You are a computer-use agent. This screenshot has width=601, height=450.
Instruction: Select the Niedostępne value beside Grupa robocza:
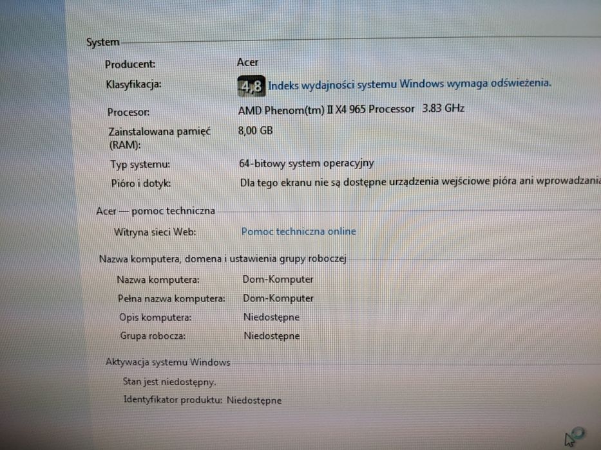[x=272, y=336]
